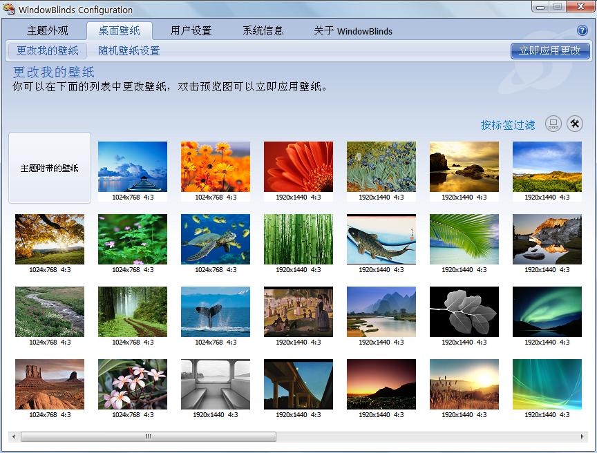Select the 桌面壁纸 tab
The width and height of the screenshot is (597, 453).
(119, 31)
